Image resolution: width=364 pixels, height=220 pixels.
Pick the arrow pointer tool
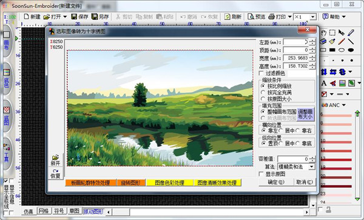point(342,33)
